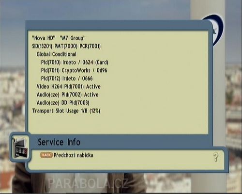The image size is (242, 194).
Task: Select the Předchozí nabídka label
Action: pos(74,155)
